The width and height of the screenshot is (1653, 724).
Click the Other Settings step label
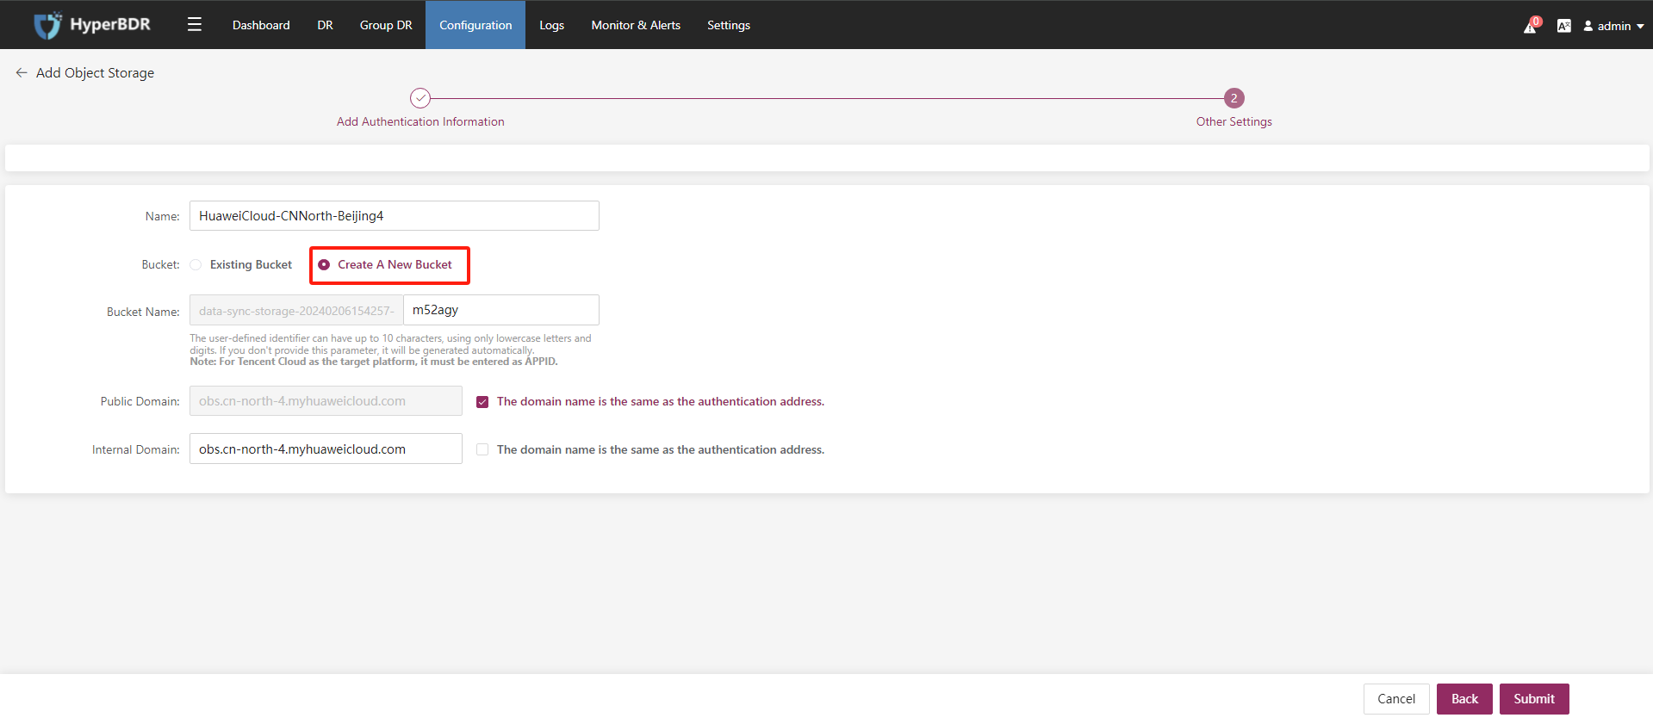point(1234,121)
